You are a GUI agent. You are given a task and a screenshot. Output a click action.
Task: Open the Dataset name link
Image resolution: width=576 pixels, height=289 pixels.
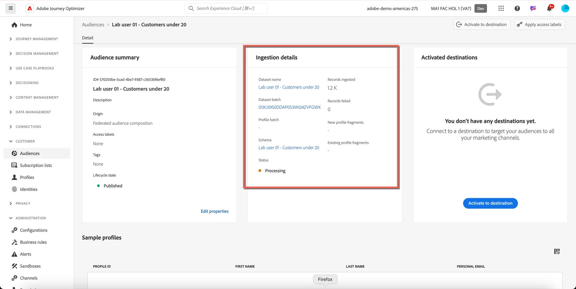point(289,87)
